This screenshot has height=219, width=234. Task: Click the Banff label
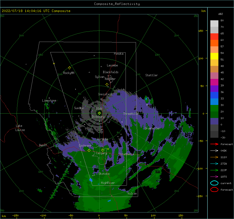43,145
